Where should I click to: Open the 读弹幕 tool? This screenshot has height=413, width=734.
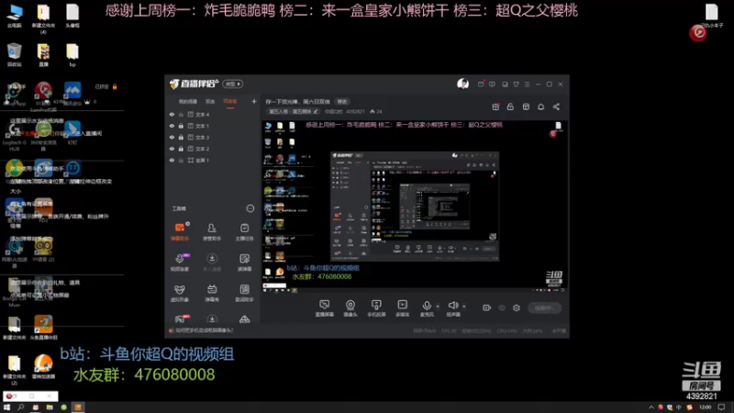click(244, 262)
